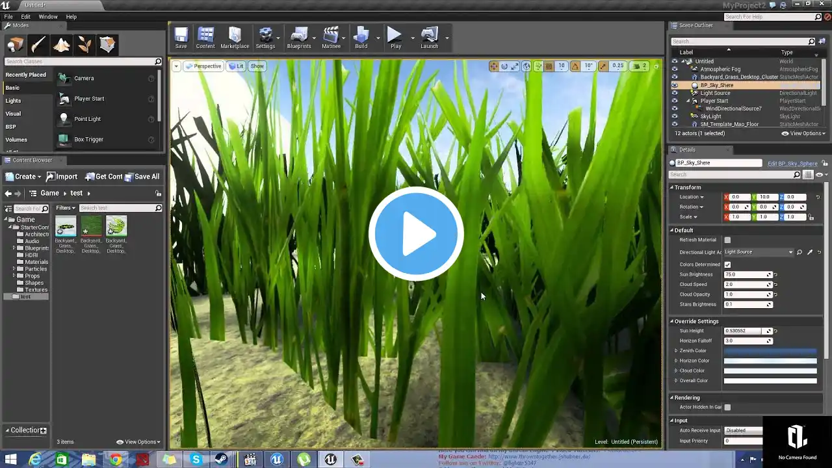Image resolution: width=832 pixels, height=468 pixels.
Task: Open the Window menu
Action: (48, 16)
